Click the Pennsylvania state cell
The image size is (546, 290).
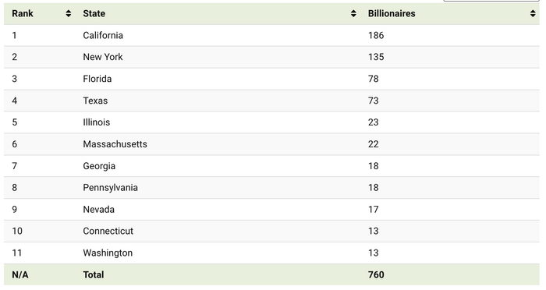pos(111,188)
